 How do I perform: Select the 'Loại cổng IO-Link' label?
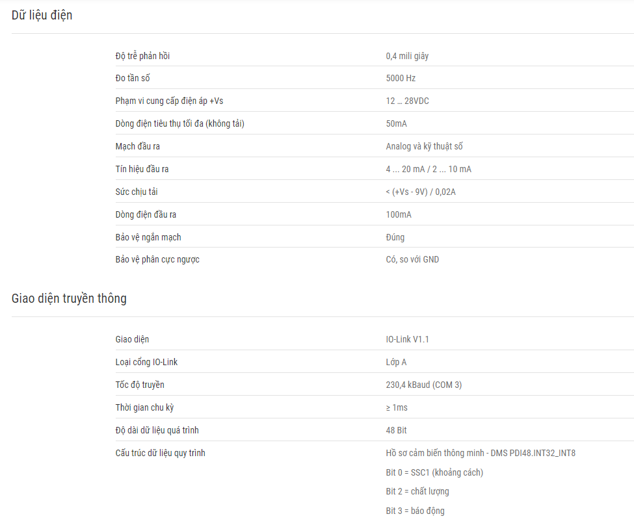click(x=146, y=362)
